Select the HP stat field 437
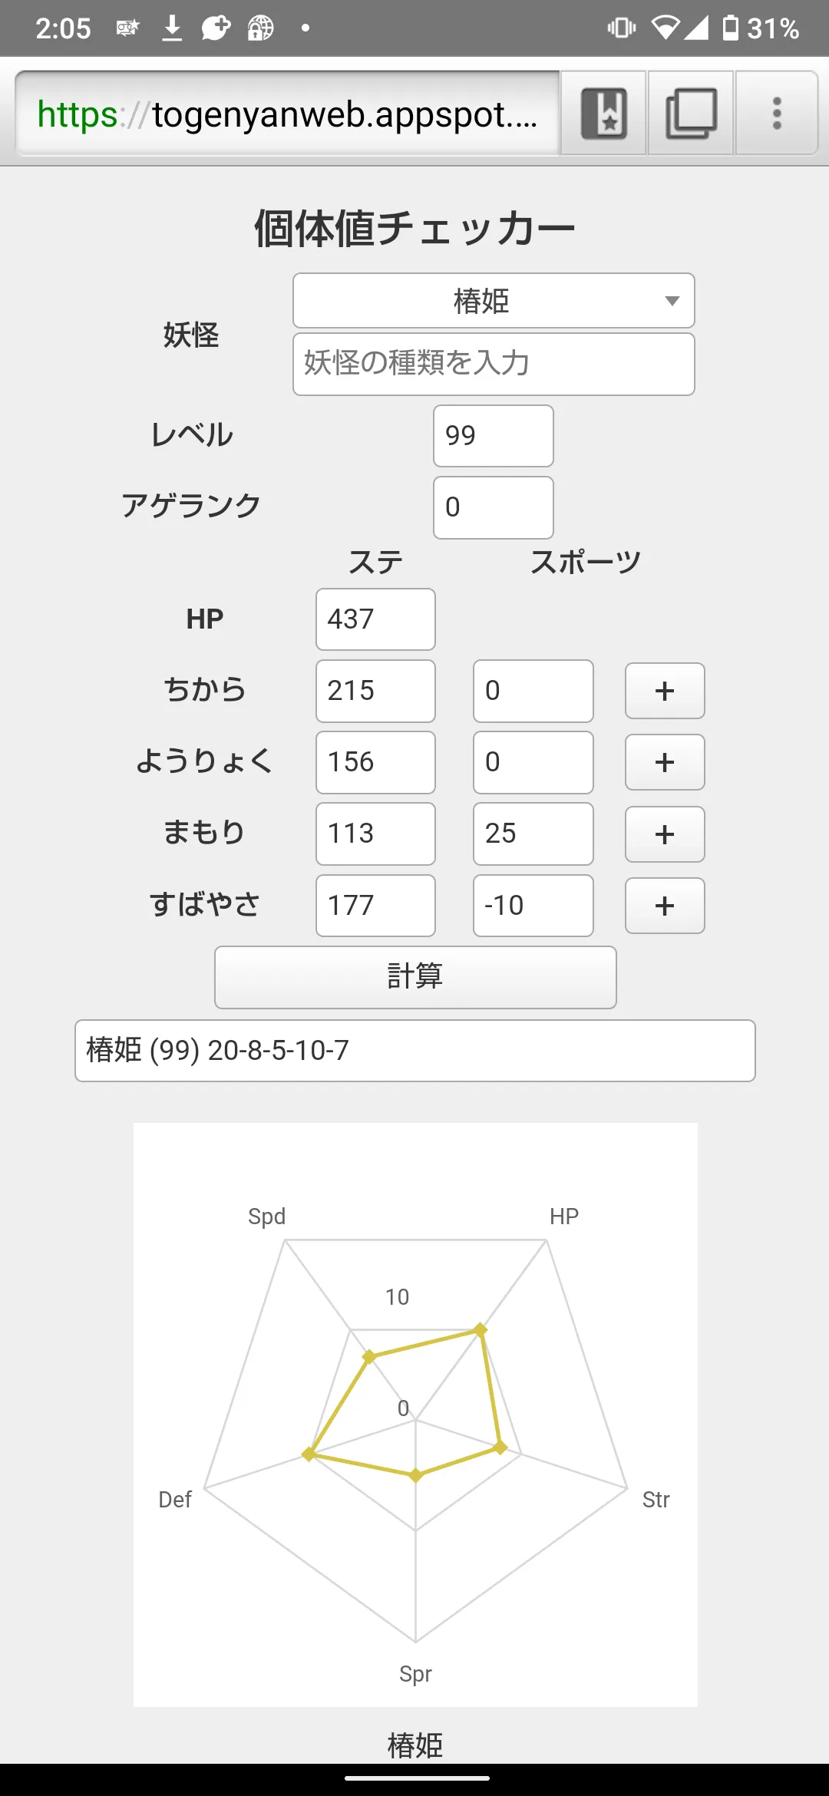The image size is (829, 1796). [x=375, y=619]
